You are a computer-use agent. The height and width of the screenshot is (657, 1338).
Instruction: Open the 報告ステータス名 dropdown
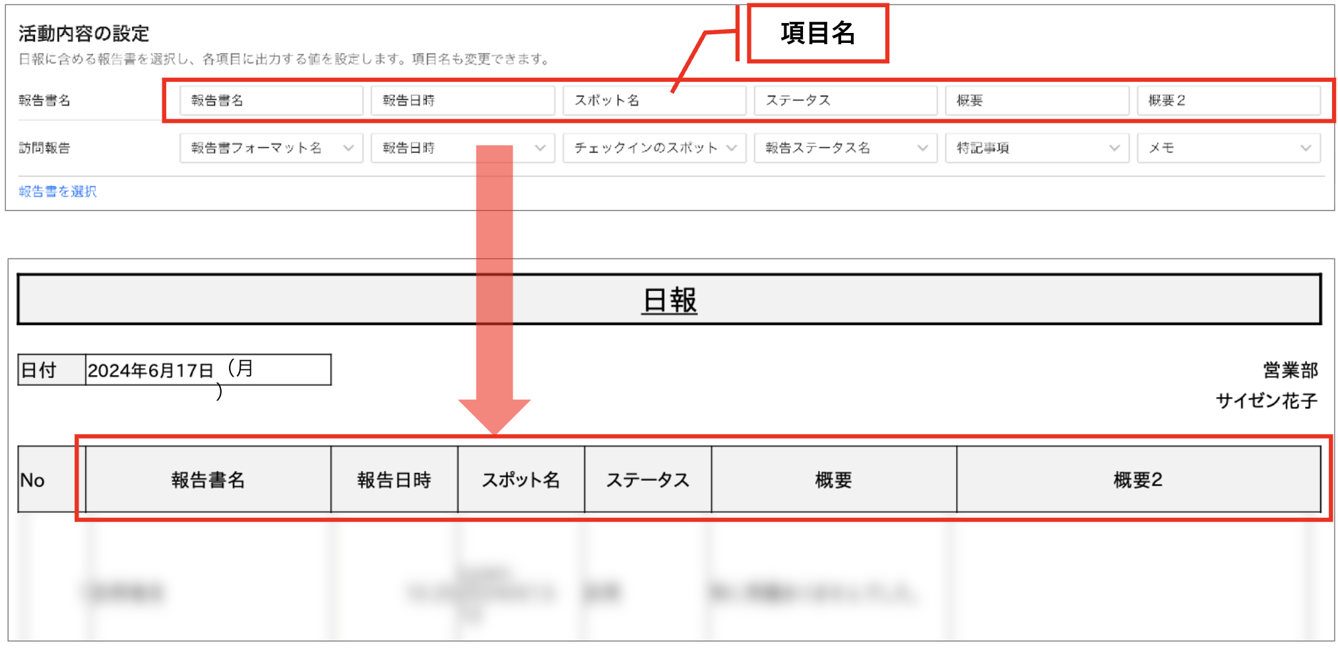(845, 148)
